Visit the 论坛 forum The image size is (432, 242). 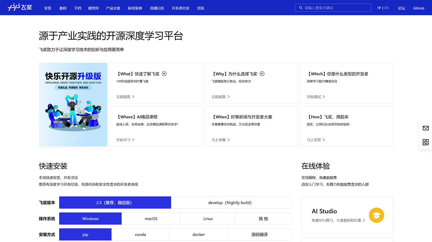tap(401, 8)
